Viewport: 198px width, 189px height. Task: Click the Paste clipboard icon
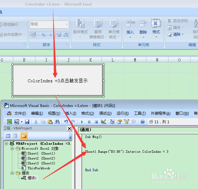50,122
